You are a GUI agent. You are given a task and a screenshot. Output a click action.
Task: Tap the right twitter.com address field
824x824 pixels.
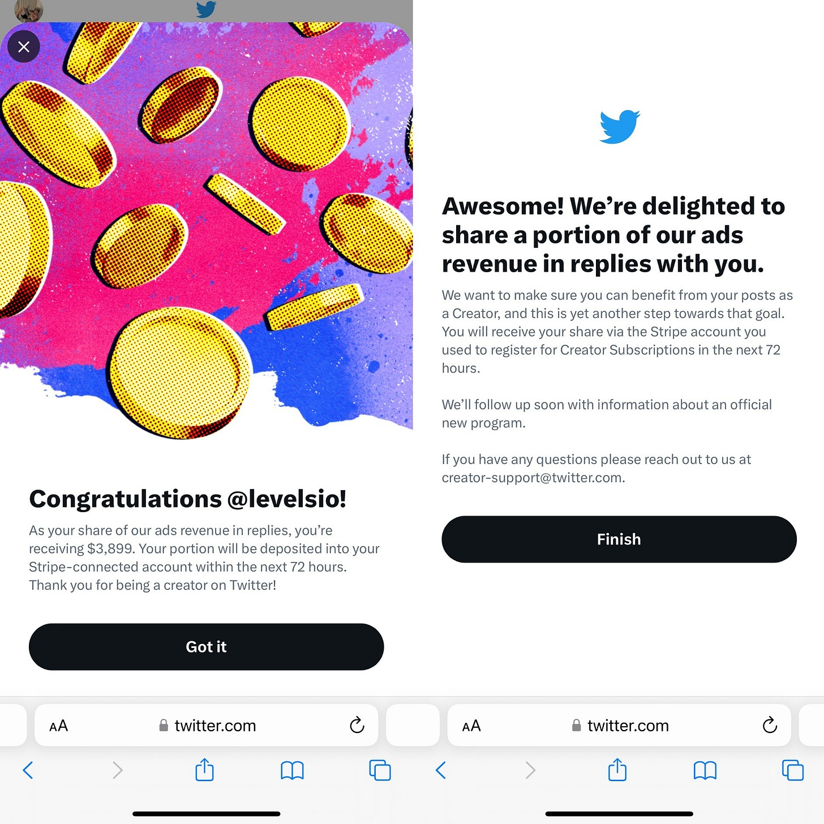tap(619, 725)
